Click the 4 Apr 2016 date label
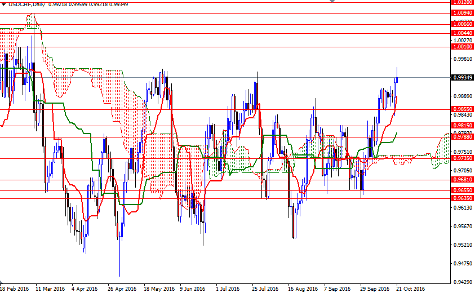 85,288
